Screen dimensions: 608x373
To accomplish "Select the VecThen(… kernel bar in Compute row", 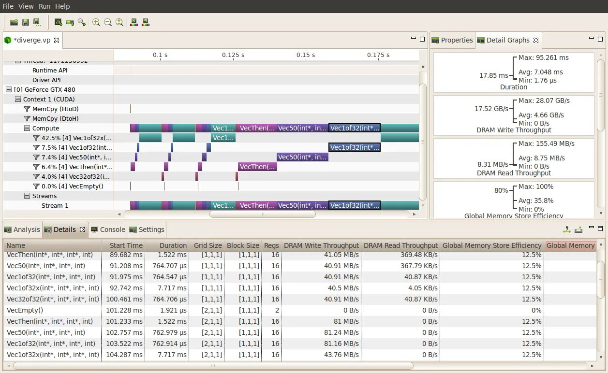I will (x=257, y=128).
